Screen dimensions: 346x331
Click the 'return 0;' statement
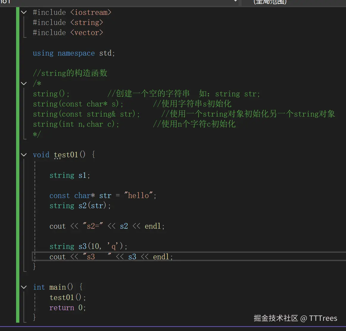point(68,308)
